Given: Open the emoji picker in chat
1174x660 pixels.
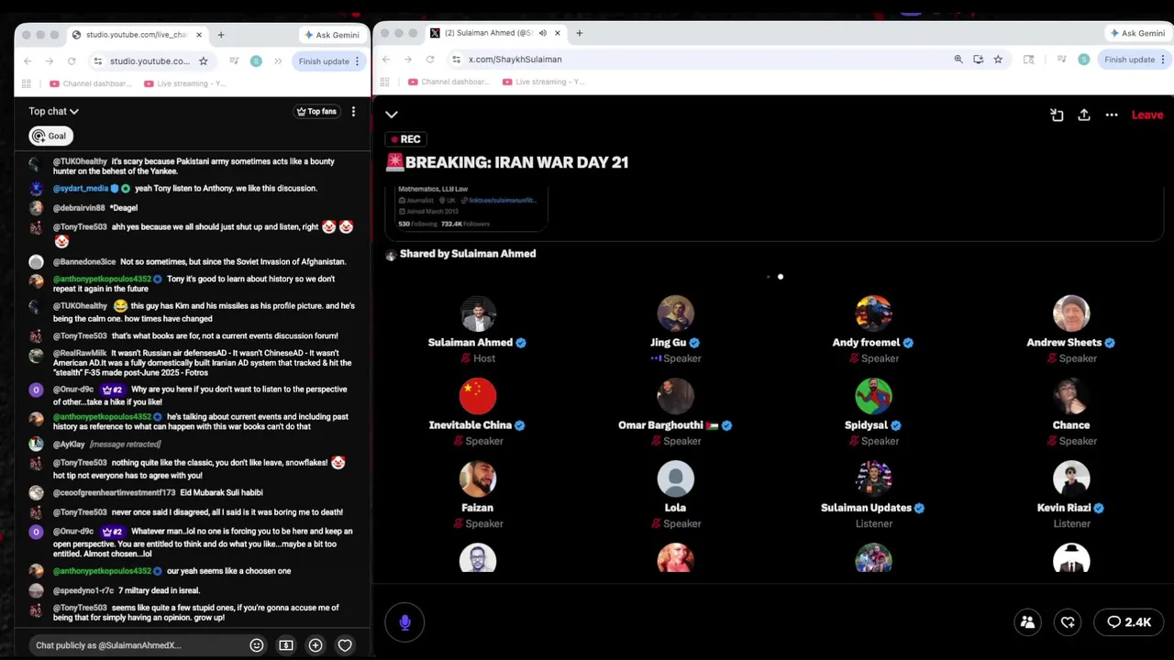Looking at the screenshot, I should pyautogui.click(x=257, y=645).
